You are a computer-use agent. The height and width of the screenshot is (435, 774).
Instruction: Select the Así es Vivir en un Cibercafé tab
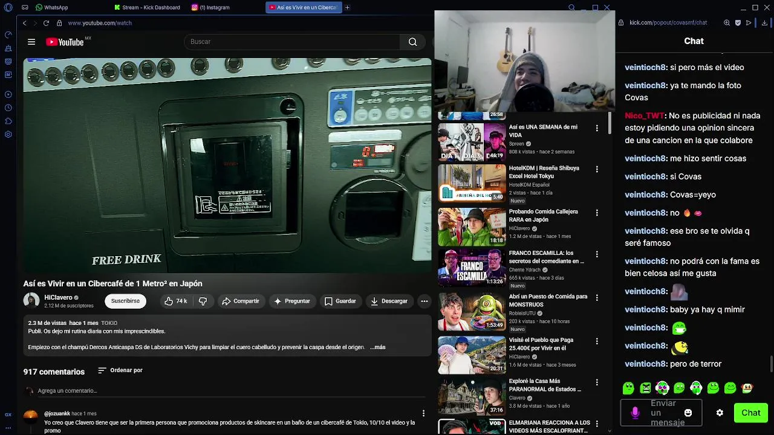tap(304, 7)
